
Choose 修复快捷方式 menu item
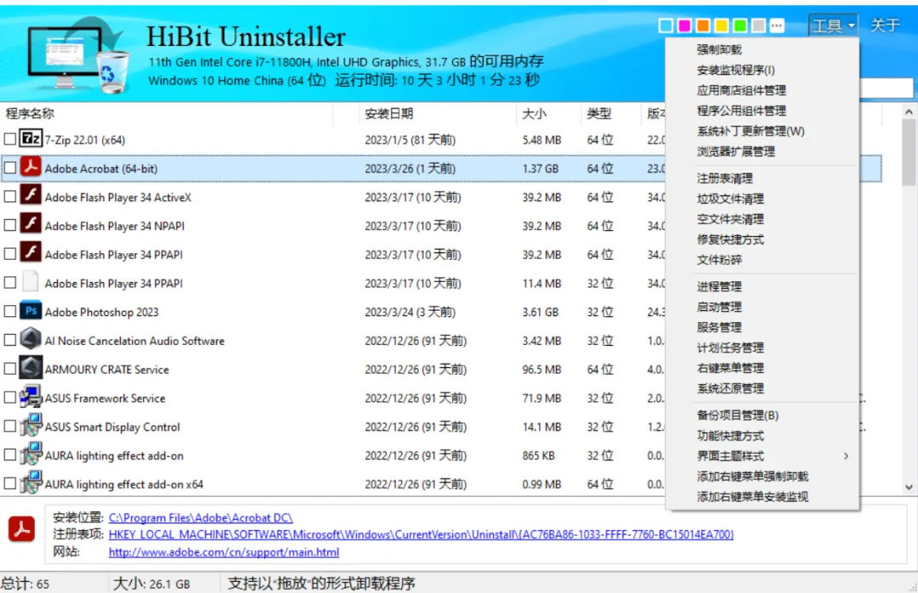762,240
